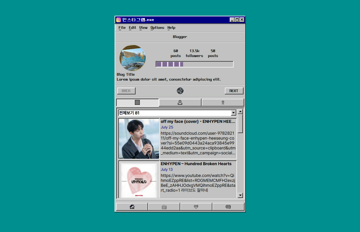The height and width of the screenshot is (232, 360).
Task: Go to the home icon
Action: 132,207
